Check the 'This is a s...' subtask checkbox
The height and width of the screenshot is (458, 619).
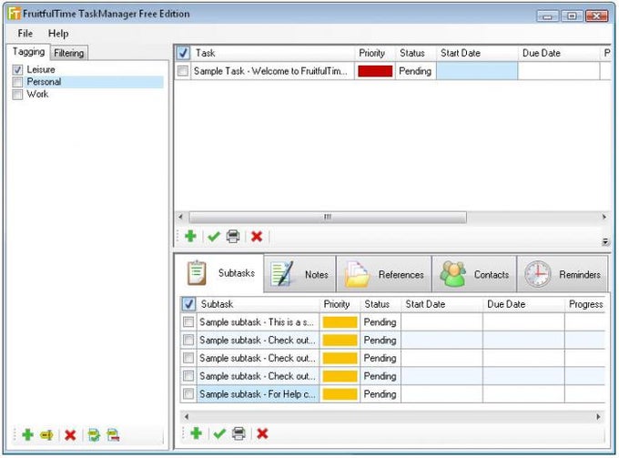pos(188,322)
